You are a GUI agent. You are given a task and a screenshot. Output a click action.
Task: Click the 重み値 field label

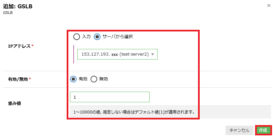click(15, 103)
